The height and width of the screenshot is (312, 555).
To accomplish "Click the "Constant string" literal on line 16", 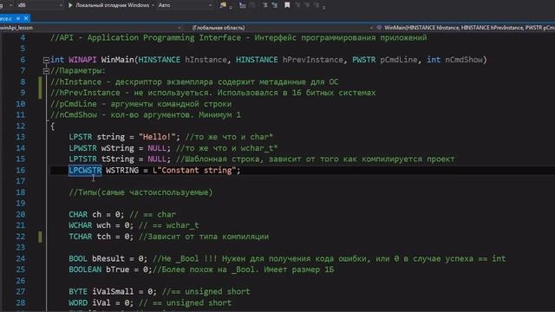I will coord(197,170).
